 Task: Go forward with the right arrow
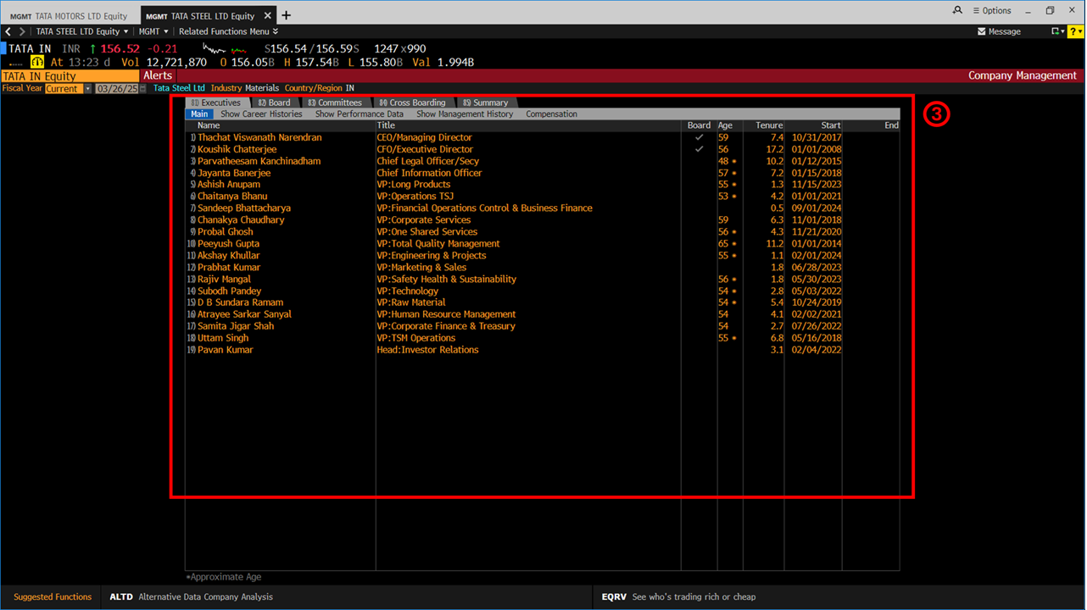(22, 31)
